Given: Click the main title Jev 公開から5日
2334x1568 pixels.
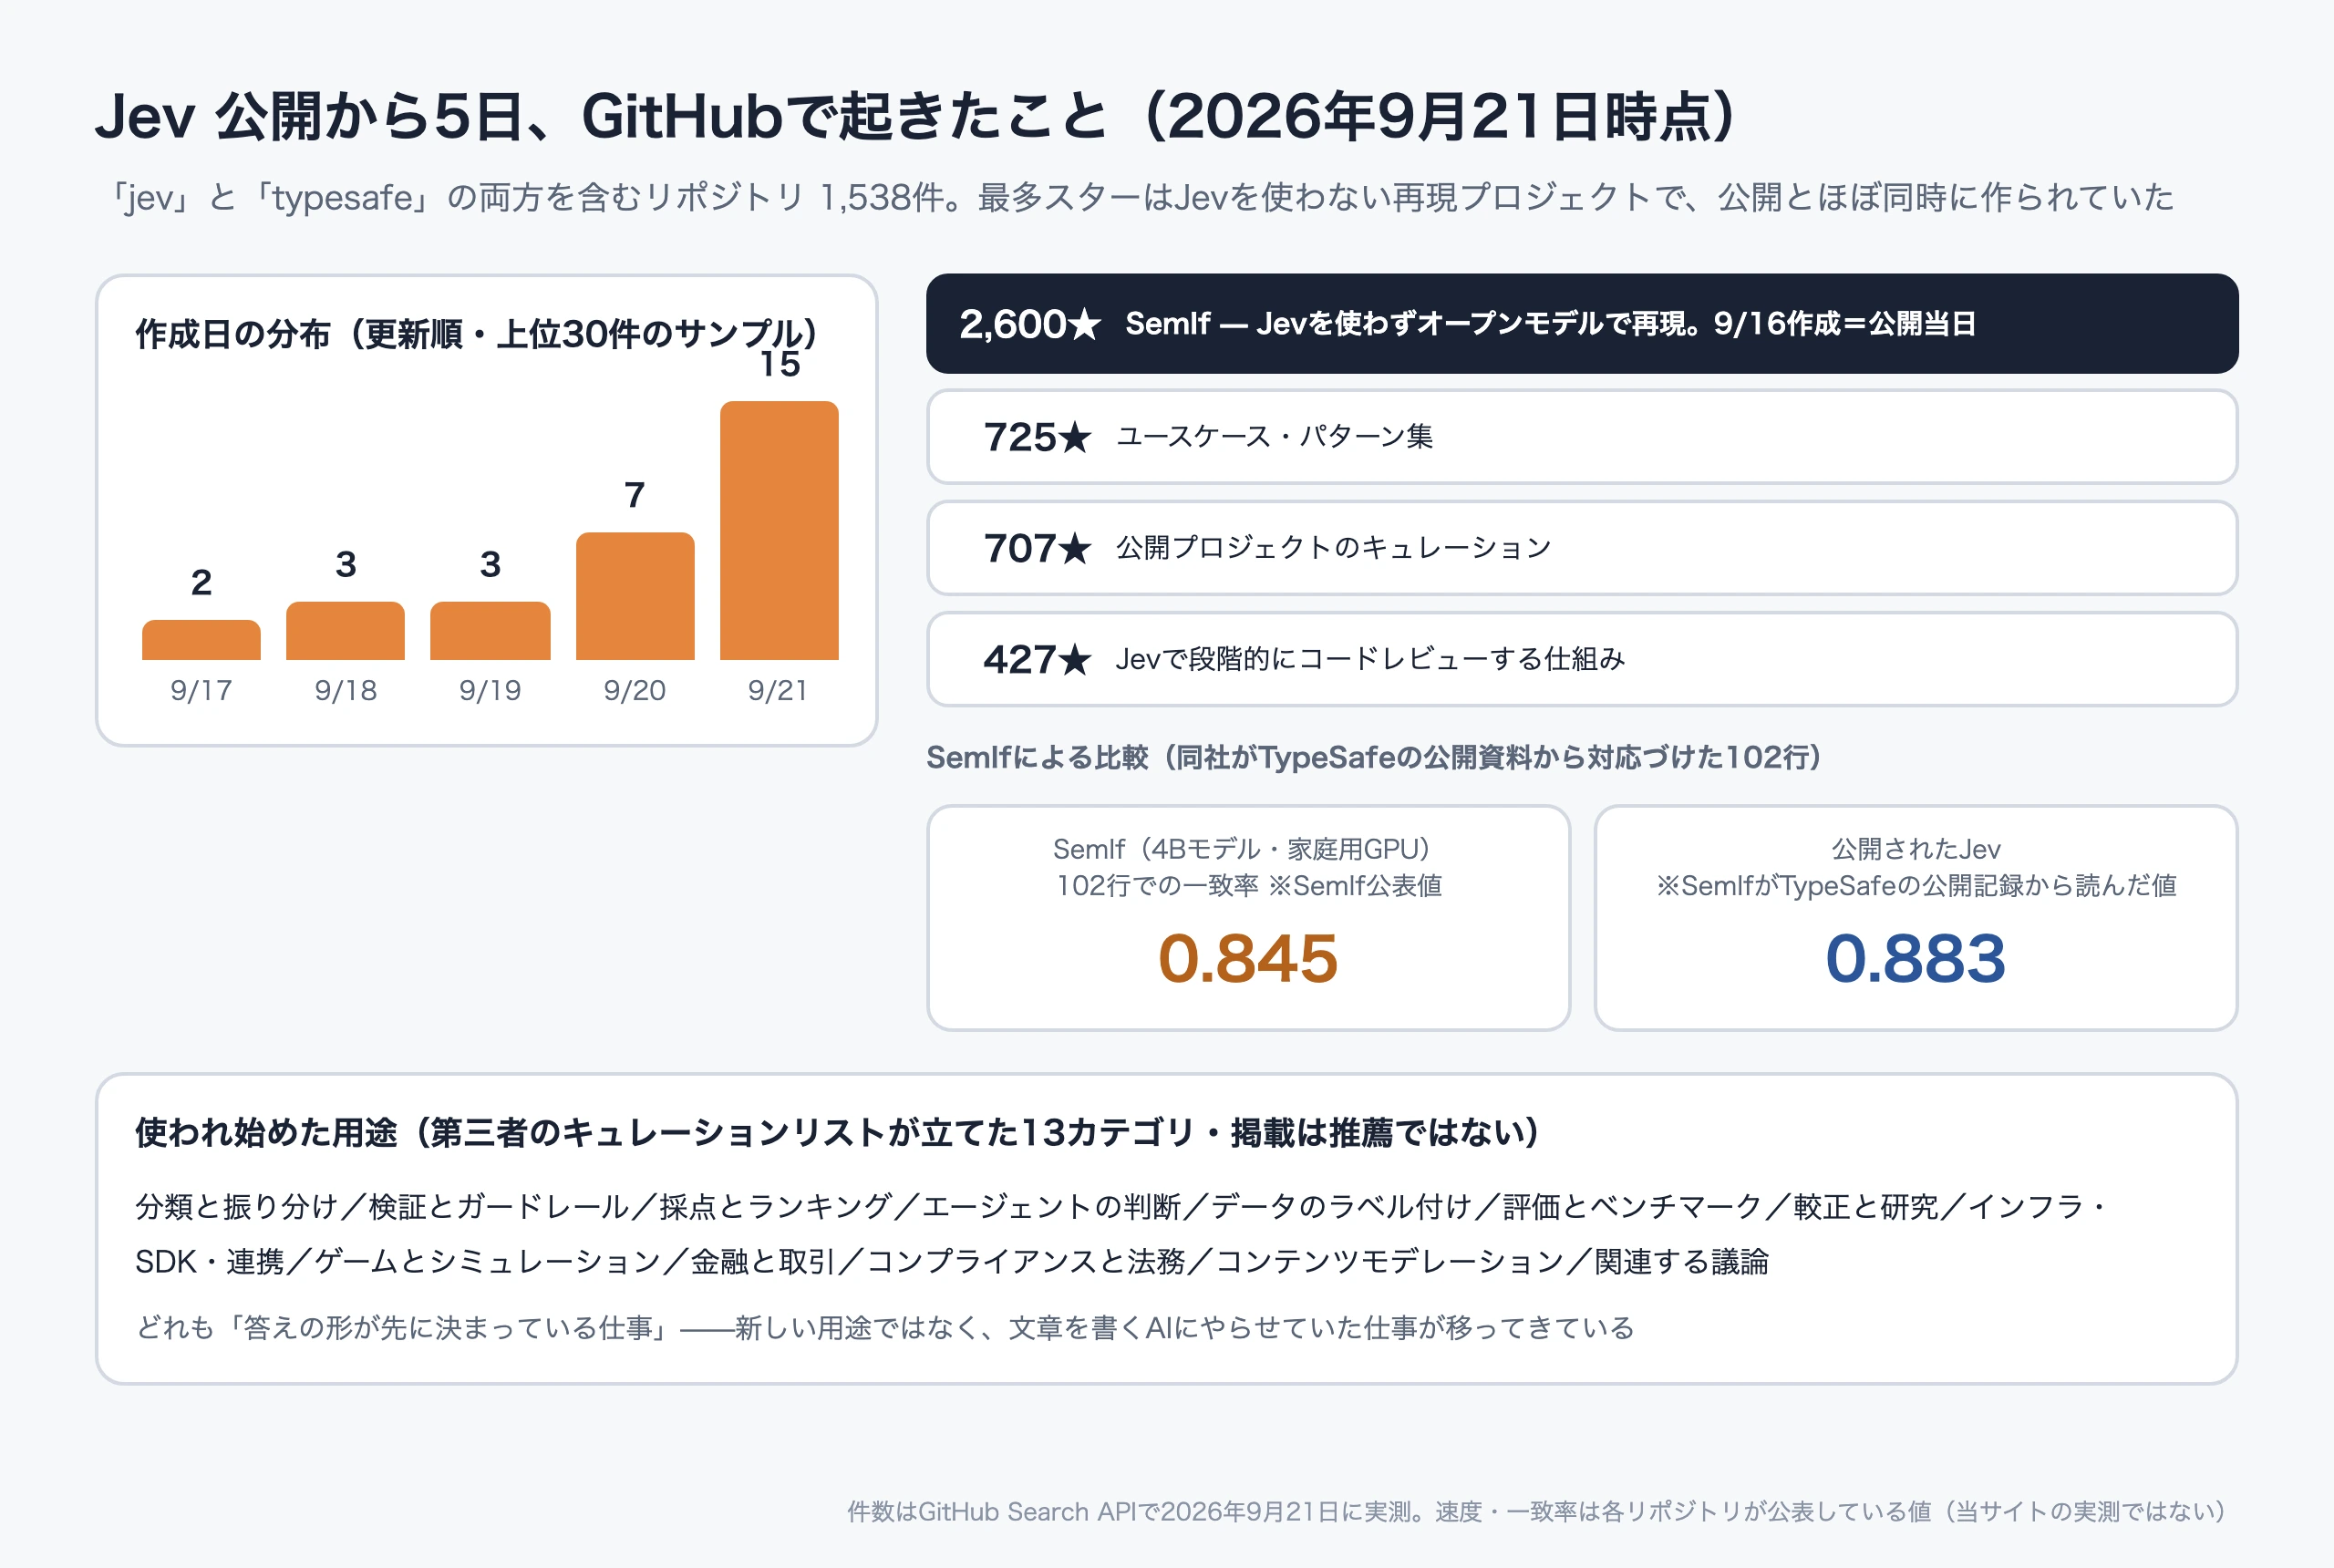Looking at the screenshot, I should click(x=916, y=117).
